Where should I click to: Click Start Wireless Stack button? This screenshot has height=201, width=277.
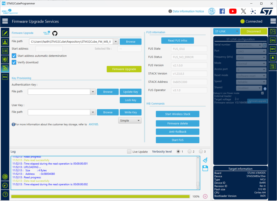(178, 114)
